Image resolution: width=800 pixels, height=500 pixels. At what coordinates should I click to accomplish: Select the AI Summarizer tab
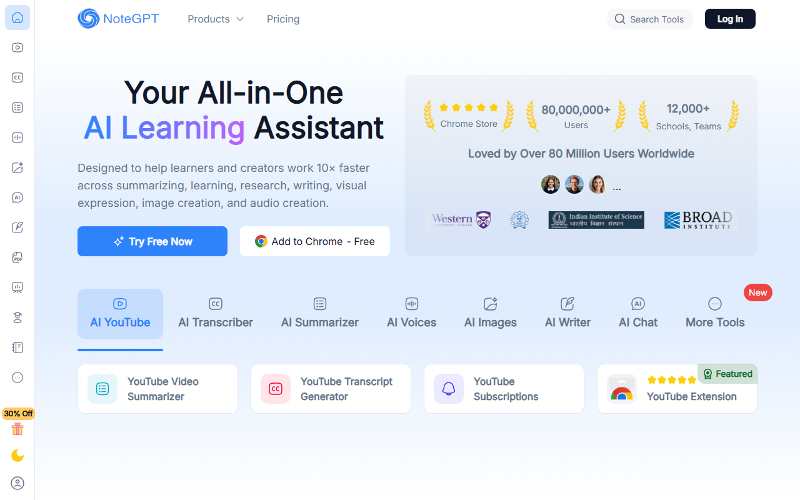(x=320, y=314)
